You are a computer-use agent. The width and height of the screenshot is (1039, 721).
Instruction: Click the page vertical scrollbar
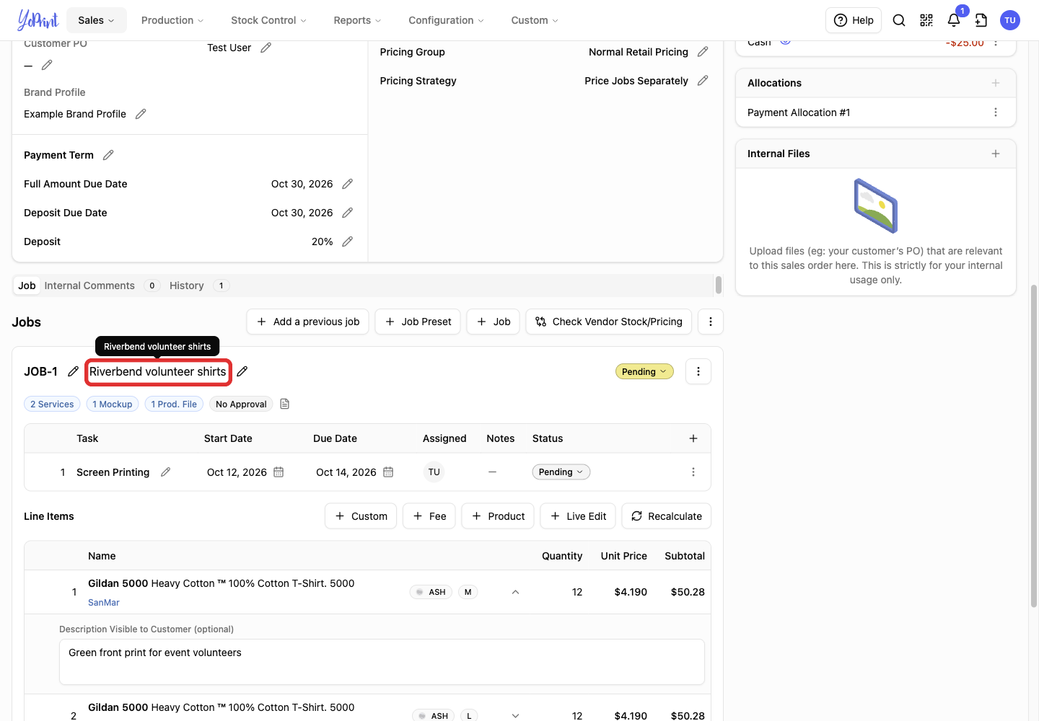click(x=1033, y=447)
